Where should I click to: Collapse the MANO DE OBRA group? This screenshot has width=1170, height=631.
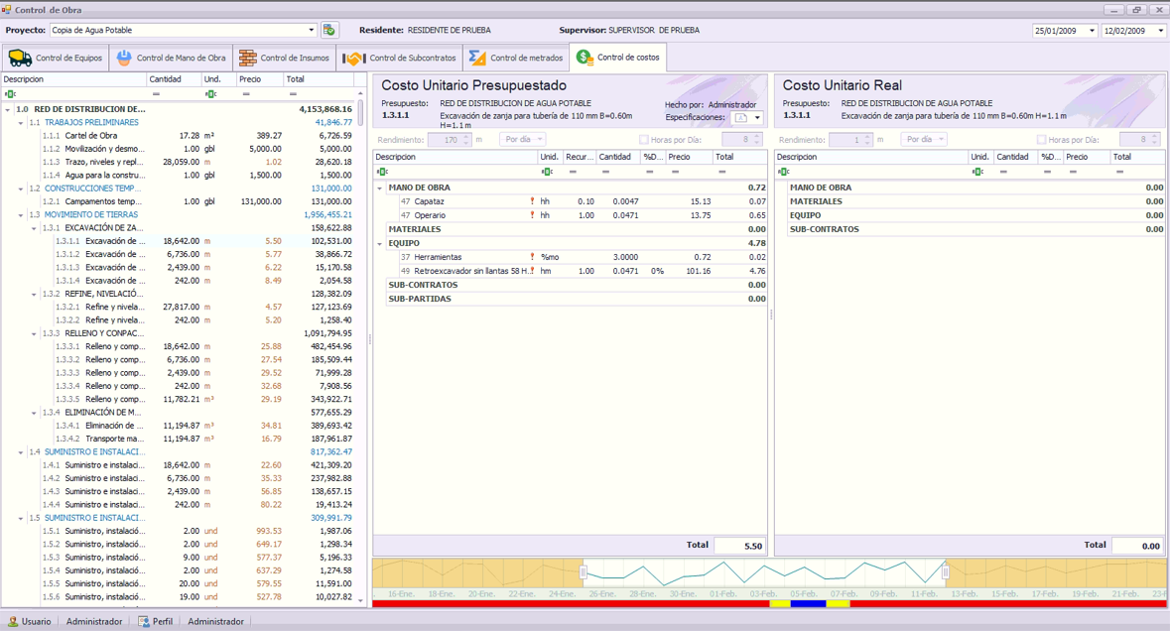point(379,188)
